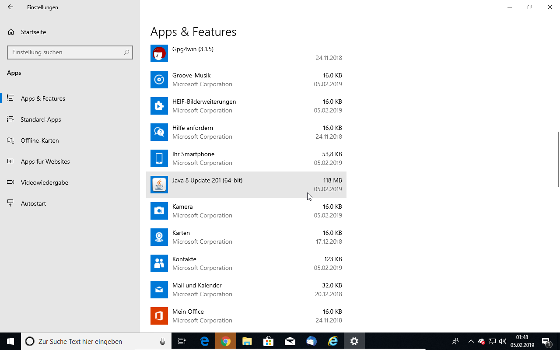The image size is (560, 350).
Task: Click the HEIF-Bilderweiterungen puzzle icon
Action: 159,106
